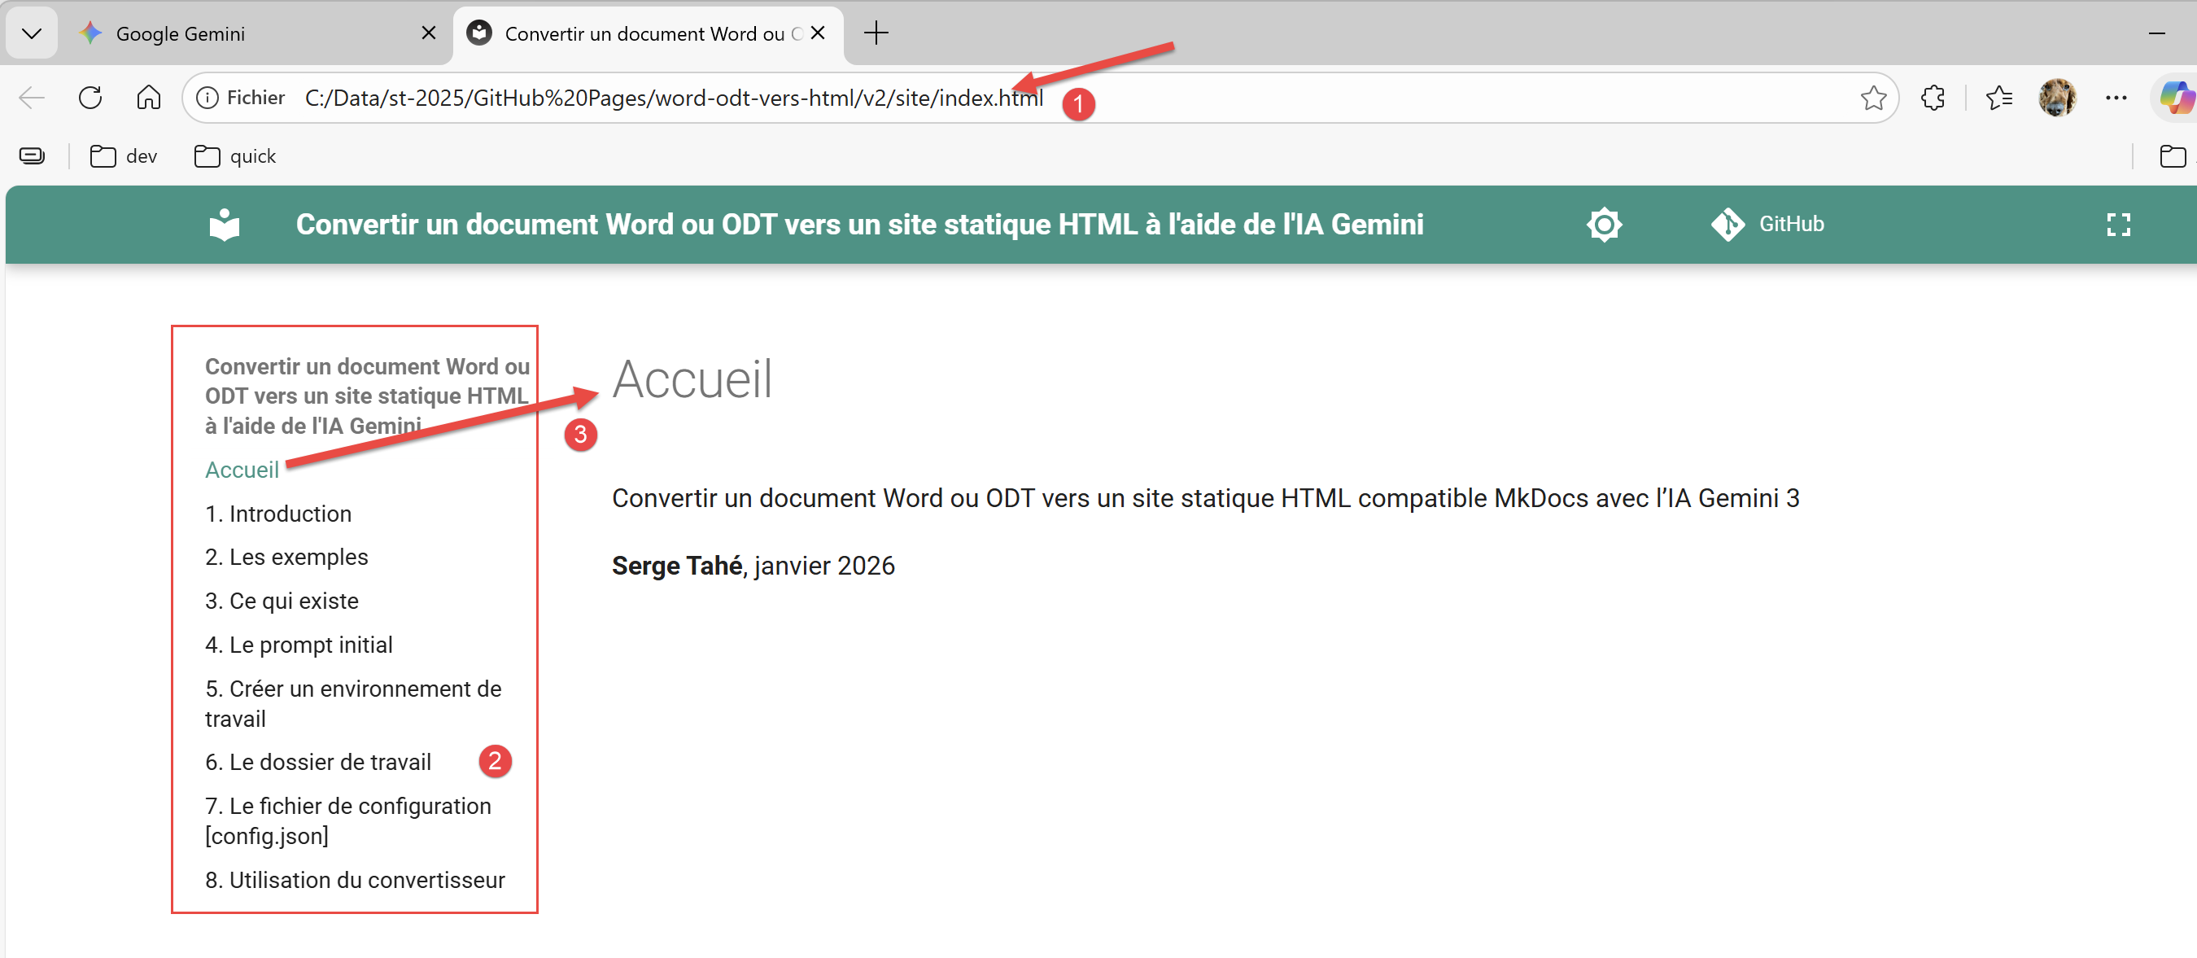The width and height of the screenshot is (2197, 958).
Task: Refresh the page with reload icon
Action: click(x=90, y=98)
